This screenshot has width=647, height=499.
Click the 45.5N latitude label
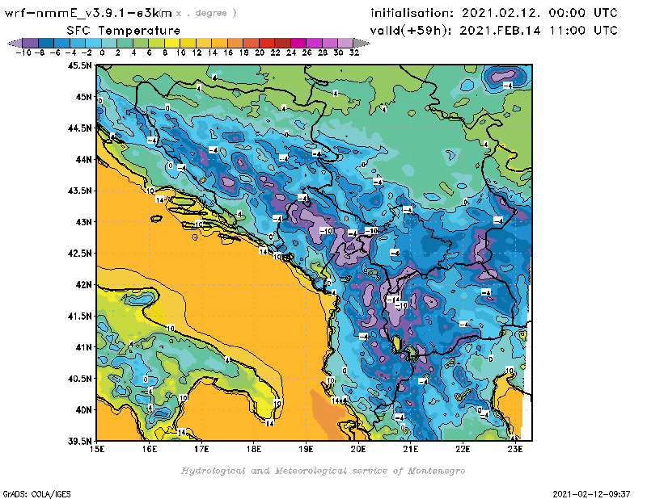tap(79, 65)
